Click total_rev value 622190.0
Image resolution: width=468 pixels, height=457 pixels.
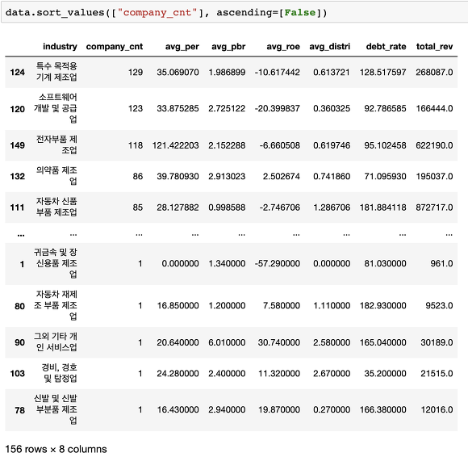(x=434, y=145)
